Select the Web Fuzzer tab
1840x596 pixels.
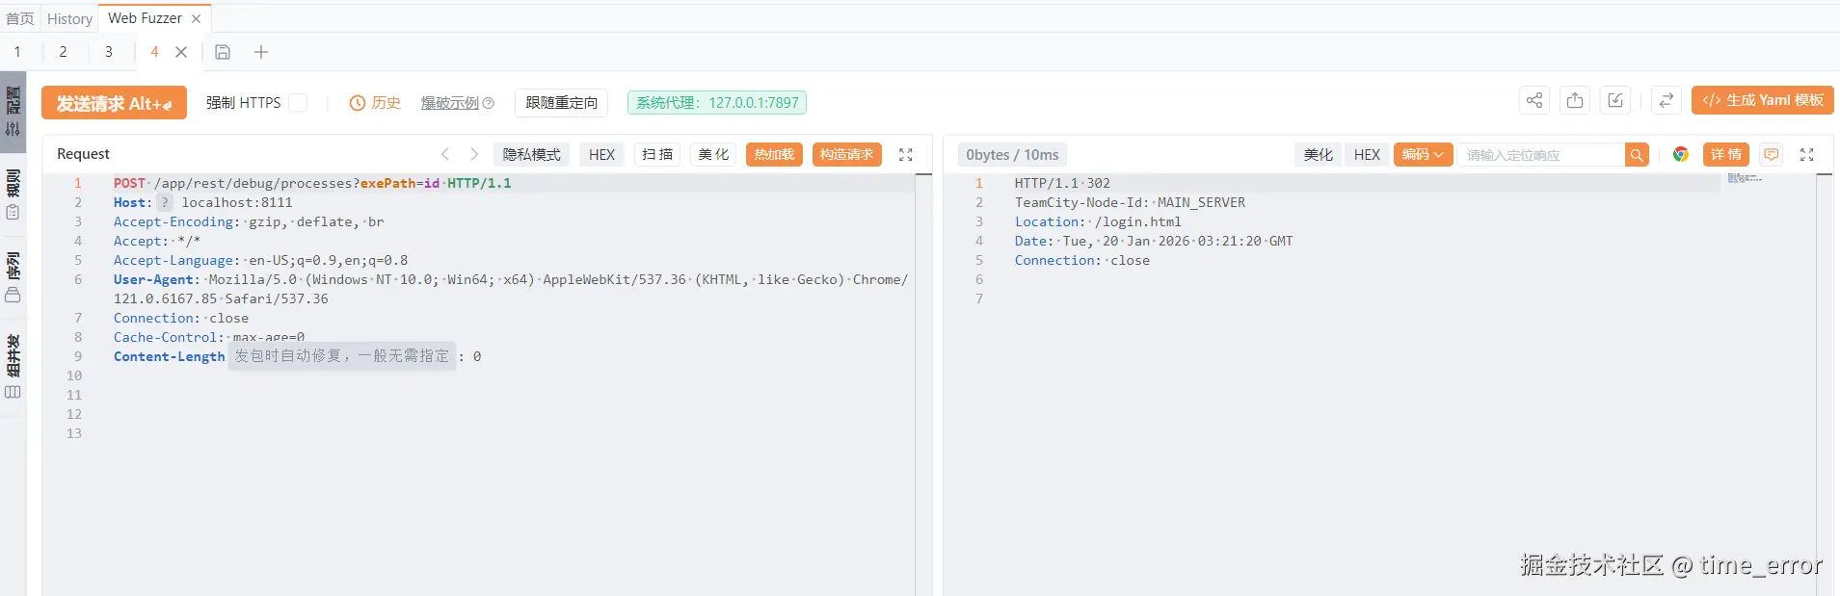pos(145,18)
